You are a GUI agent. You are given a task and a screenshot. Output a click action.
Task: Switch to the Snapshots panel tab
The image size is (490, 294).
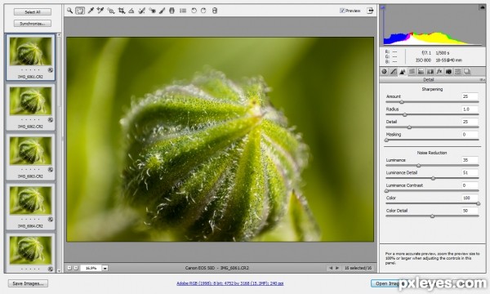(467, 72)
